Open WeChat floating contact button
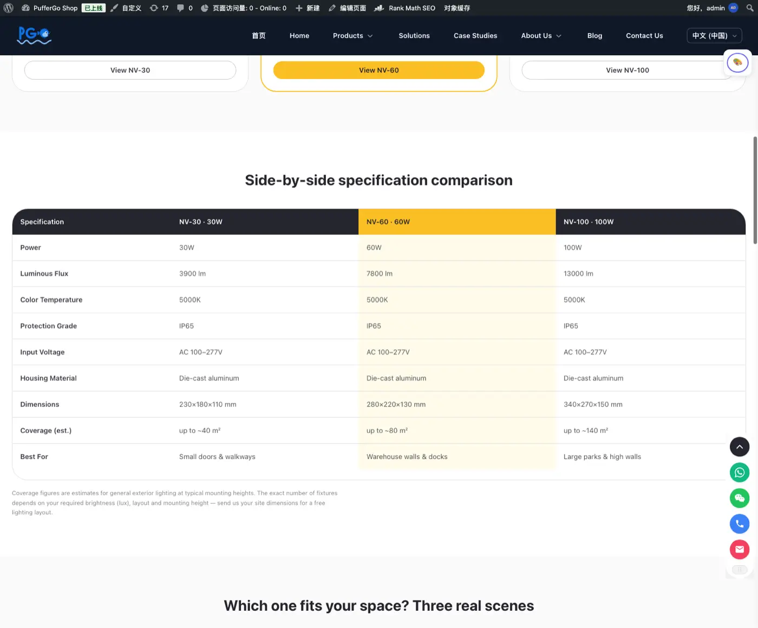 point(740,498)
